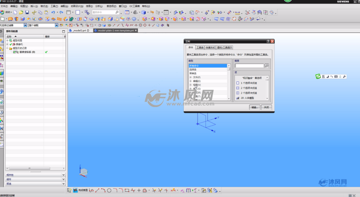Click the Finish Sketch checkered flag icon
Viewport: 360px width, 197px height.
76,190
